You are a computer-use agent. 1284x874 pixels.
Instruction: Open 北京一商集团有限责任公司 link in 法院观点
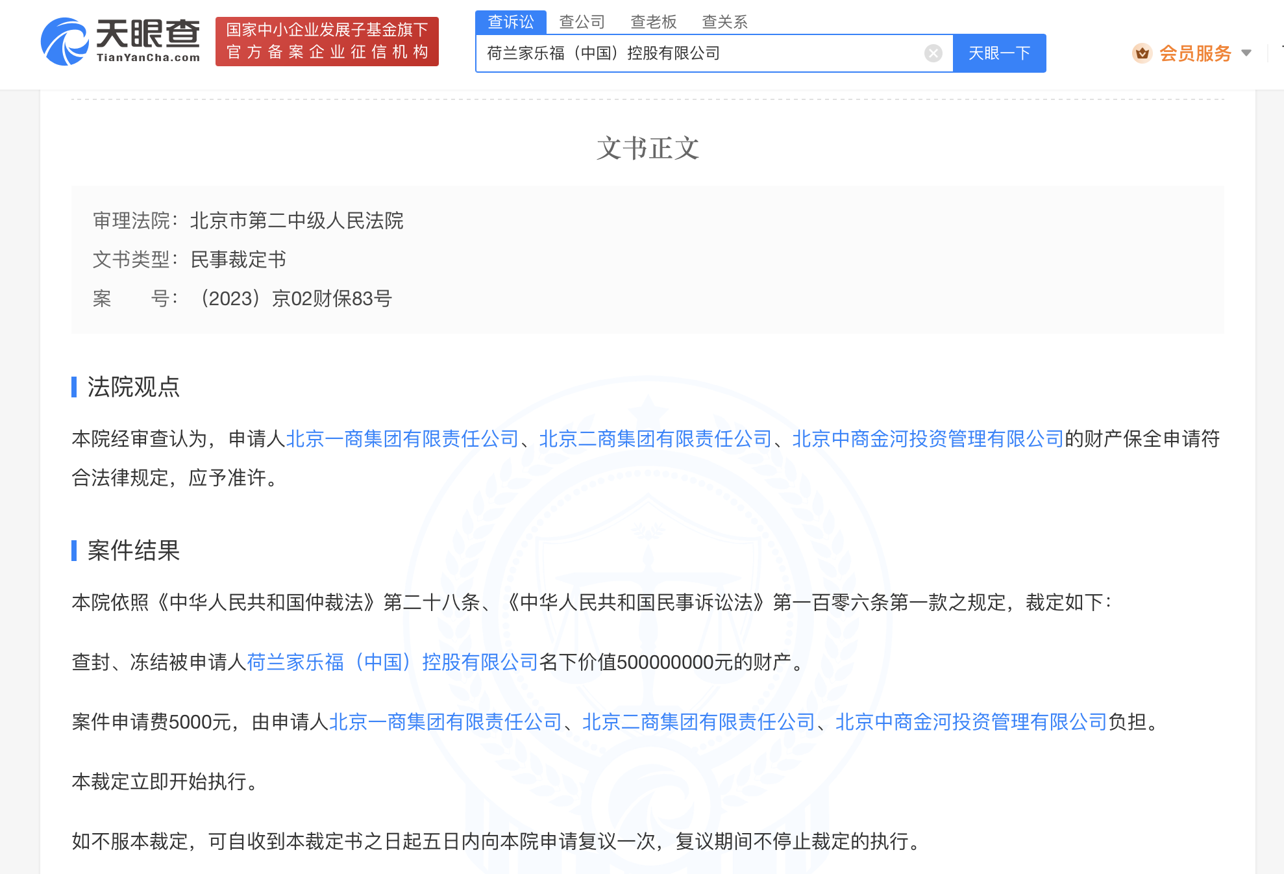pyautogui.click(x=402, y=439)
